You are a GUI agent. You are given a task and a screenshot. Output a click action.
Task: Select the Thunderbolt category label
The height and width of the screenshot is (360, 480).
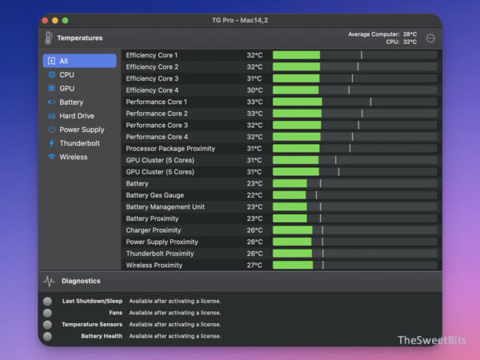pyautogui.click(x=79, y=143)
